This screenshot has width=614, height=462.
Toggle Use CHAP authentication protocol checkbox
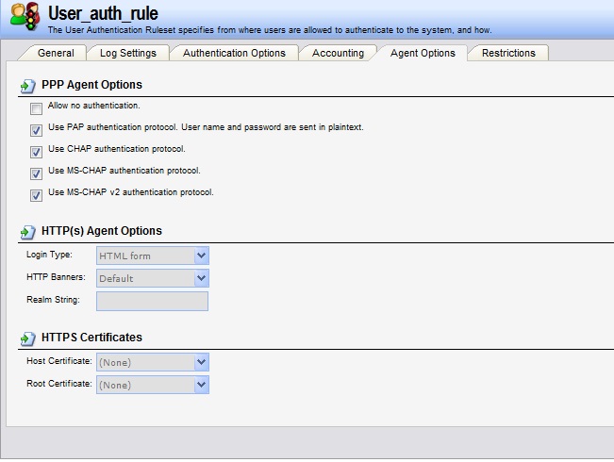coord(37,152)
